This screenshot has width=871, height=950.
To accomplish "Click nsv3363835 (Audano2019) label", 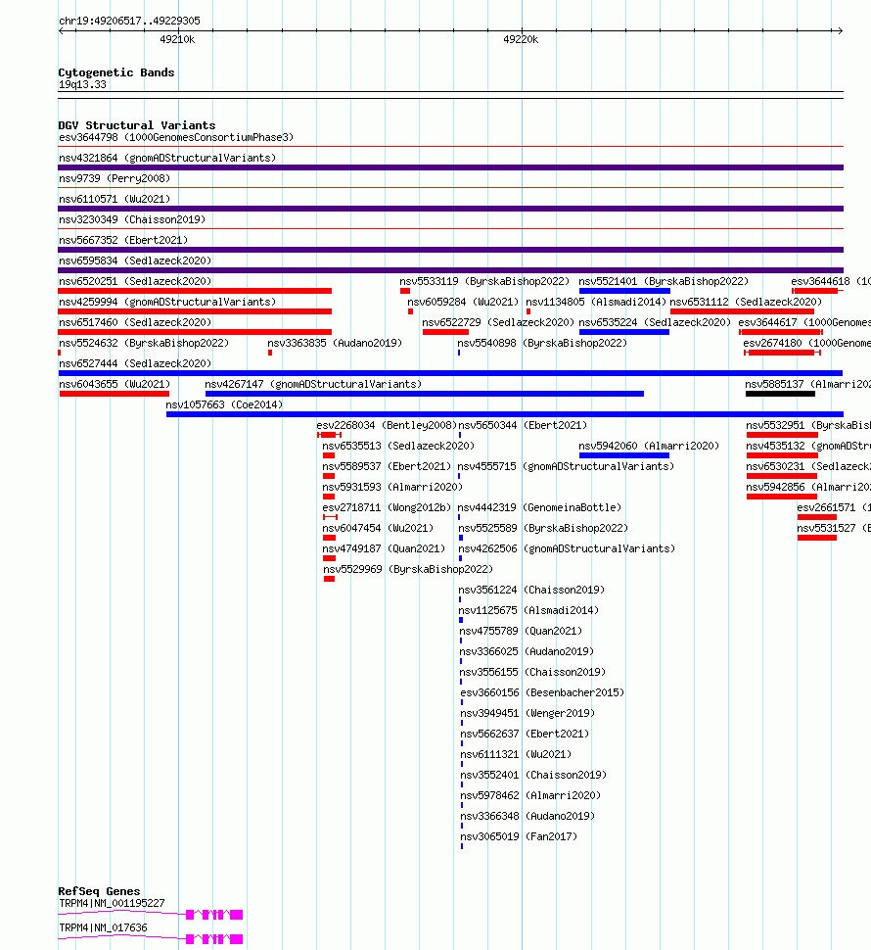I will point(335,344).
